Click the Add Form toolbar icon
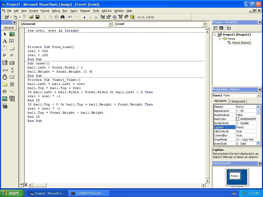Image resolution: width=263 pixels, height=197 pixels. click(x=15, y=17)
